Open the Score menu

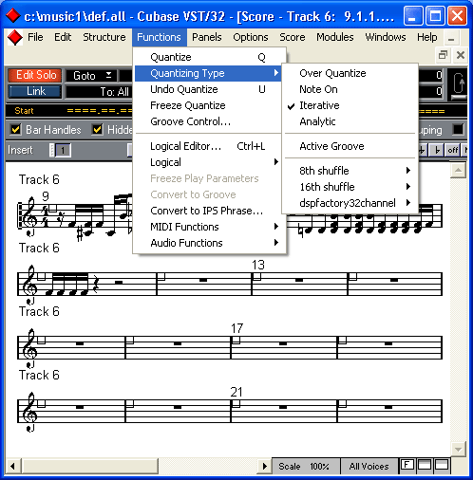pyautogui.click(x=293, y=37)
